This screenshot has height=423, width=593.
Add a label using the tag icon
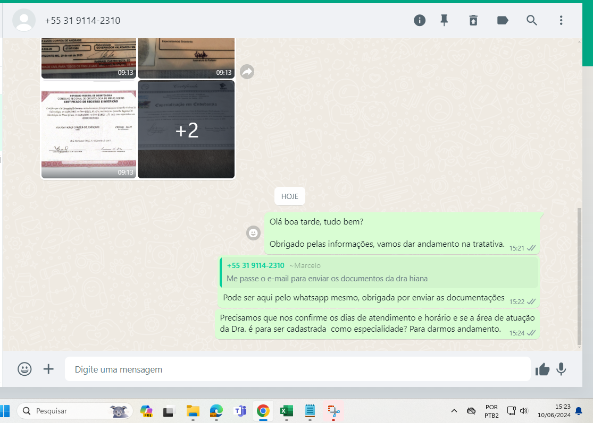click(x=502, y=20)
